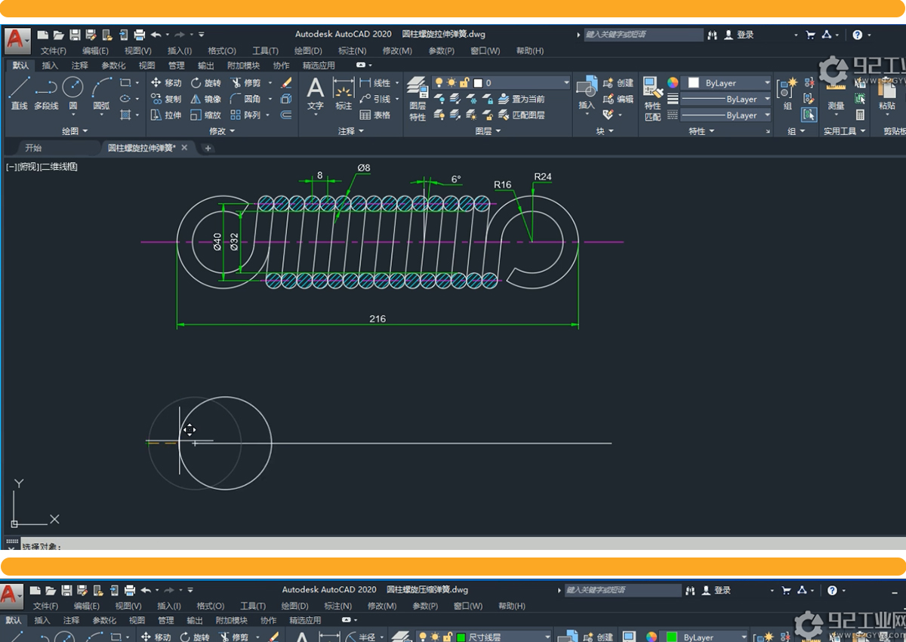The height and width of the screenshot is (642, 906).
Task: Toggle group selection icon in 组 panel
Action: (809, 115)
